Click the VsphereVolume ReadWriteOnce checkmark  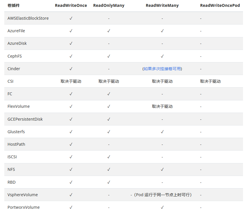click(x=71, y=195)
